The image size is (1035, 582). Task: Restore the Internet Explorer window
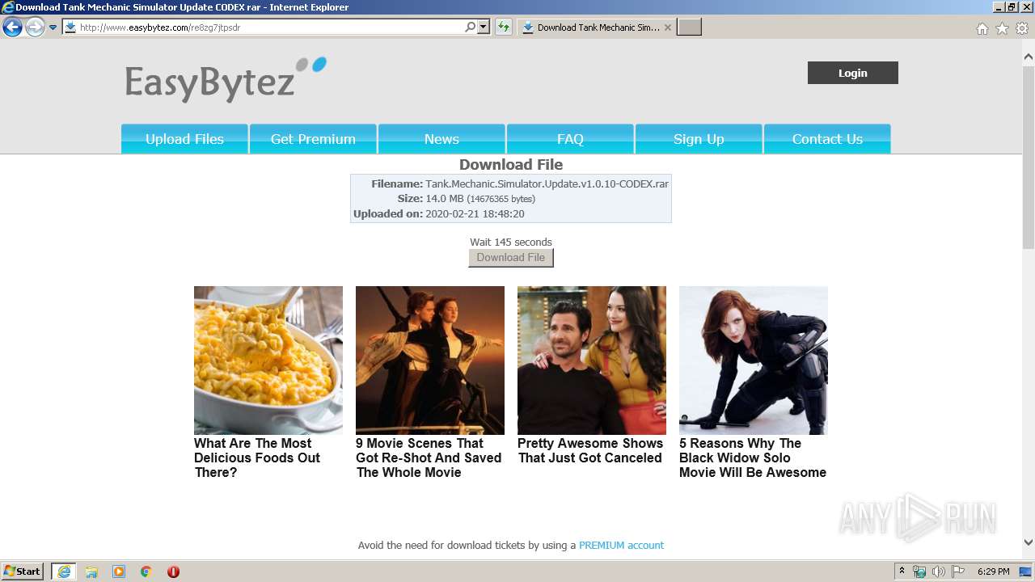1011,7
